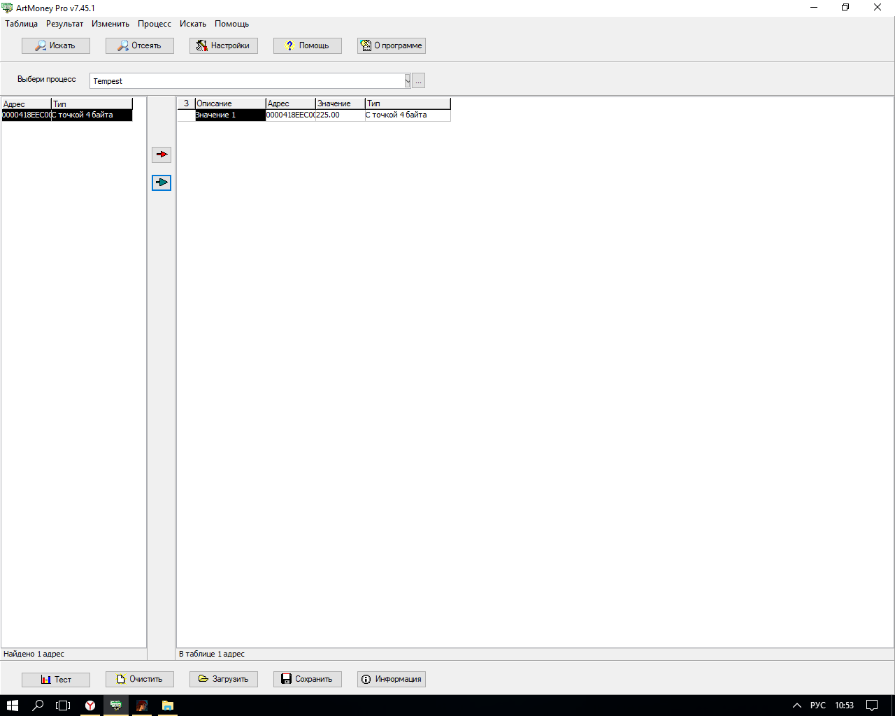895x716 pixels.
Task: Click the Помощь help button
Action: tap(308, 45)
